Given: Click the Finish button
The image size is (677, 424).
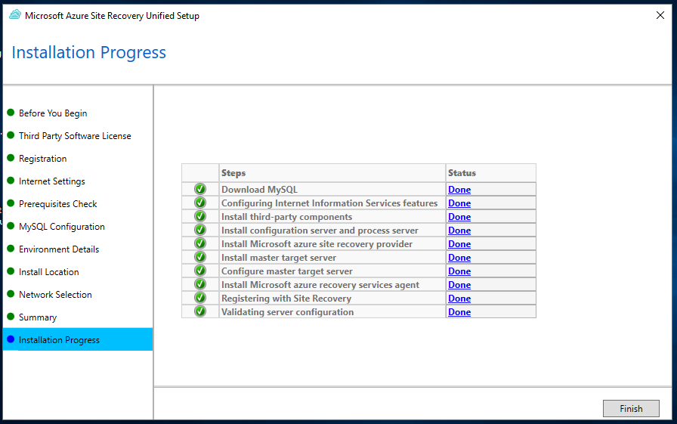Looking at the screenshot, I should pyautogui.click(x=631, y=408).
